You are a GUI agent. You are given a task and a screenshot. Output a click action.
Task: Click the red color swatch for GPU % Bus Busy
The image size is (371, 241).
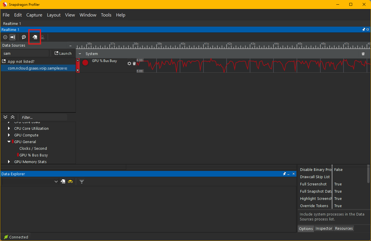(x=85, y=62)
